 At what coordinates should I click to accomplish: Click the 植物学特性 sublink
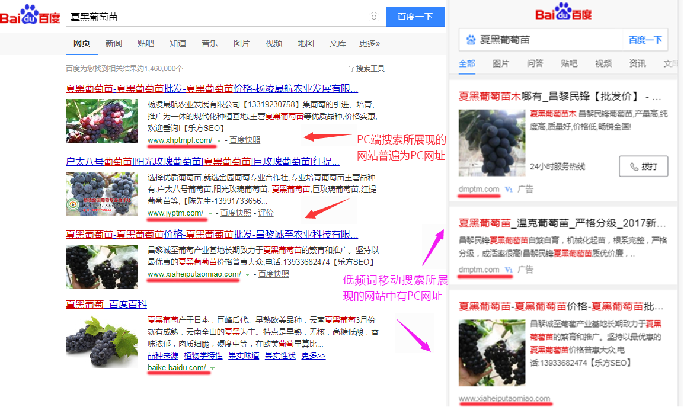click(x=203, y=355)
